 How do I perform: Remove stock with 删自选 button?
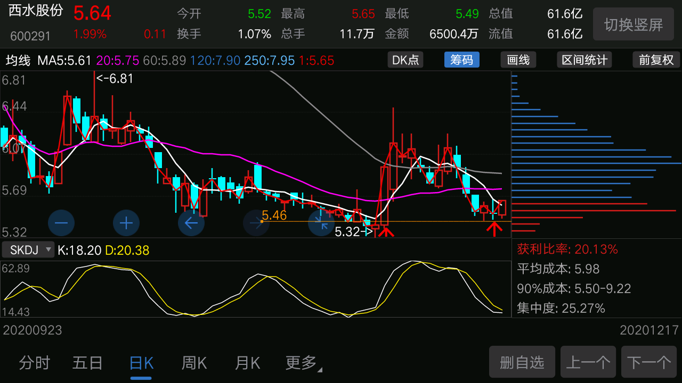(522, 362)
